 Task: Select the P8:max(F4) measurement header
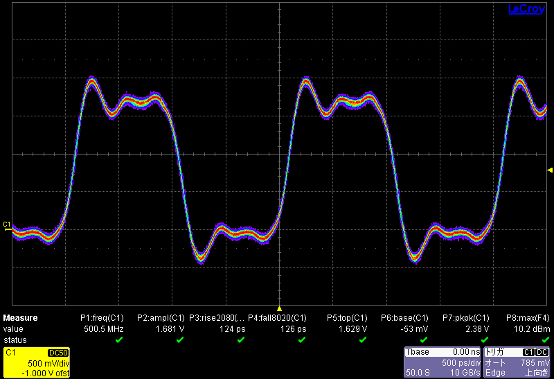tap(528, 318)
